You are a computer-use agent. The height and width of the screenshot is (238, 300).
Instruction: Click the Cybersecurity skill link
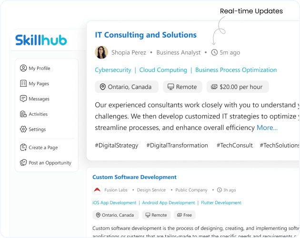[x=113, y=70]
